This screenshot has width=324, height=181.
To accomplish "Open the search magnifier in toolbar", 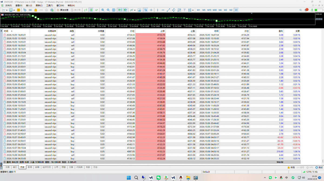I will click(300, 10).
